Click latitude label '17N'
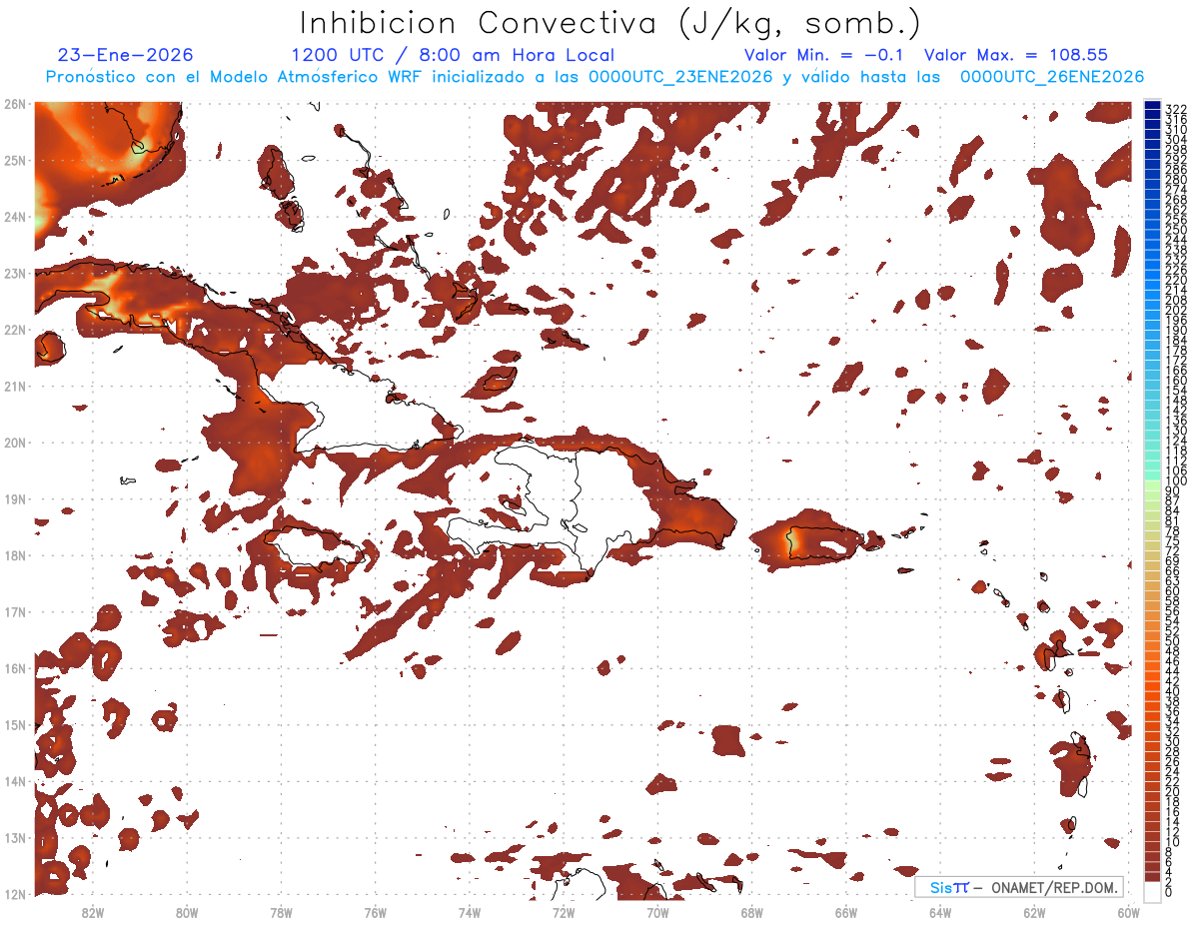The image size is (1199, 926). (15, 611)
